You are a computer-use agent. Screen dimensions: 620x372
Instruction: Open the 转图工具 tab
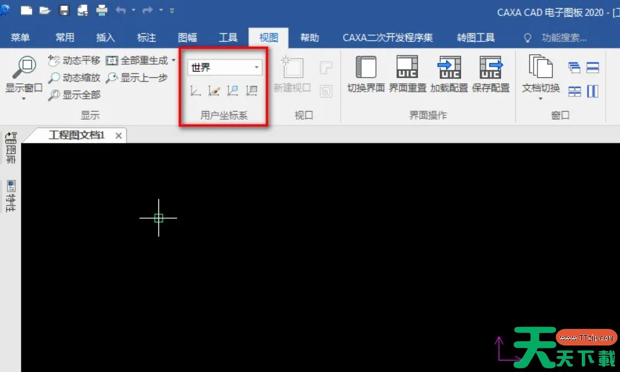pos(476,38)
